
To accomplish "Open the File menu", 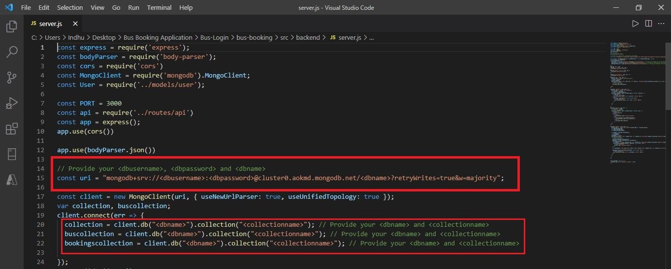I will tap(26, 7).
